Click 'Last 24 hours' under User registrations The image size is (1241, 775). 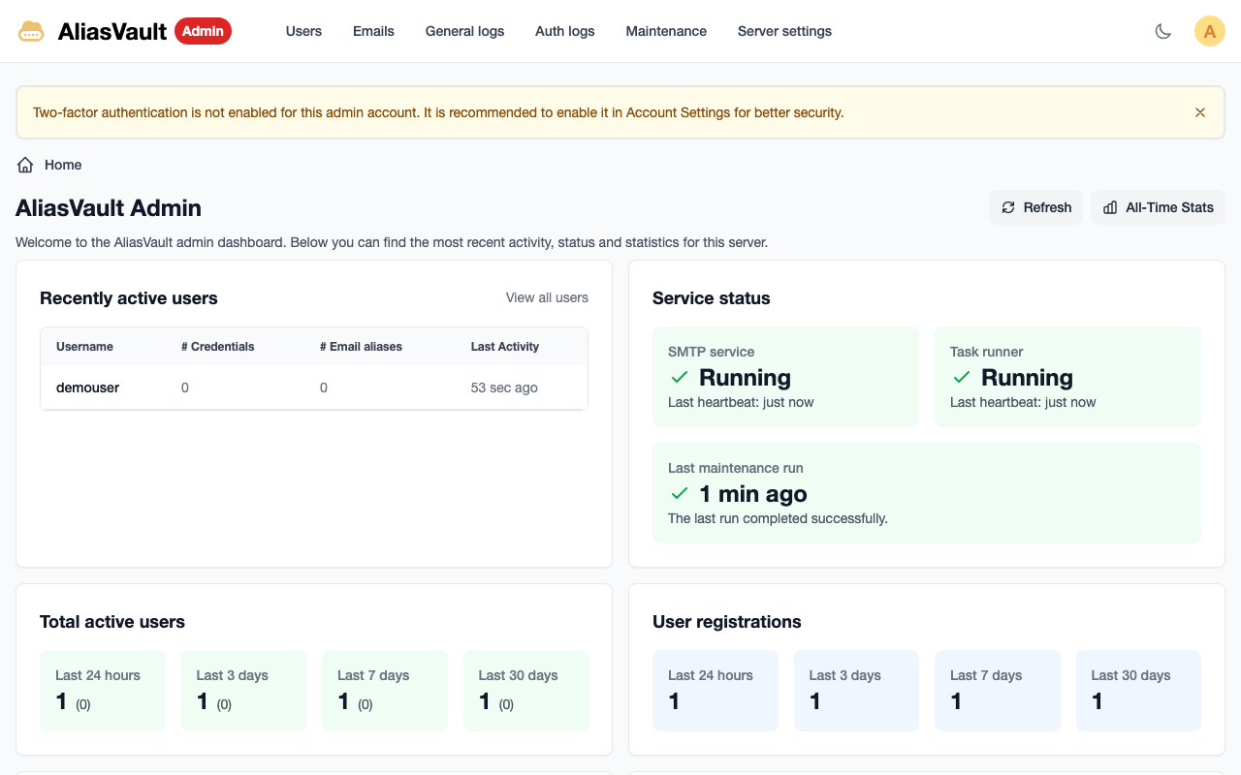click(711, 675)
